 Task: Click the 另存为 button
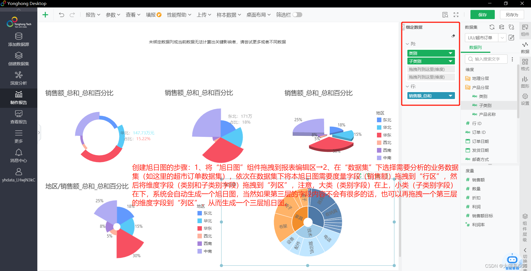click(512, 15)
